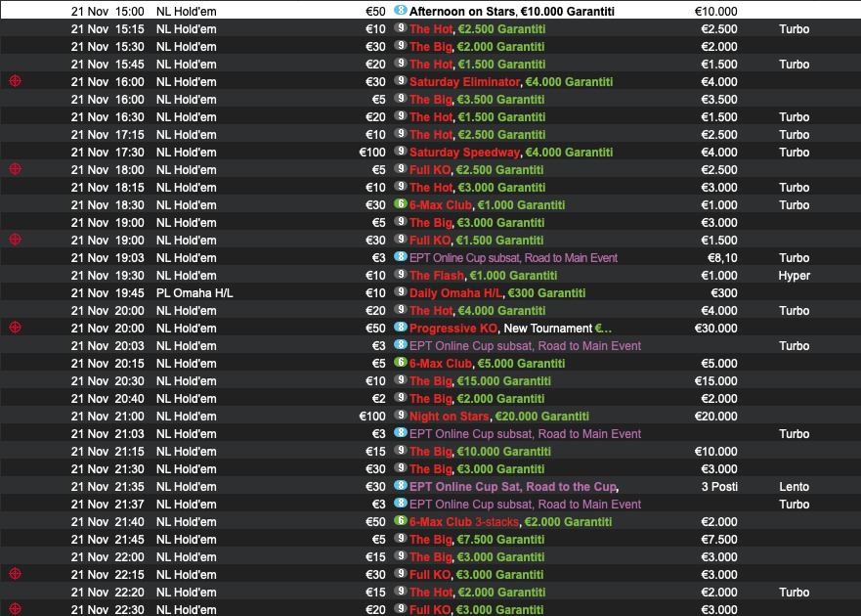Click the knockout target icon for Saturday Eliminator

16,81
